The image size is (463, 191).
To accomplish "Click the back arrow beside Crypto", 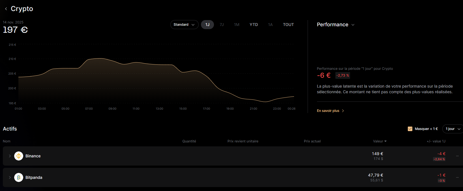I will 6,9.
